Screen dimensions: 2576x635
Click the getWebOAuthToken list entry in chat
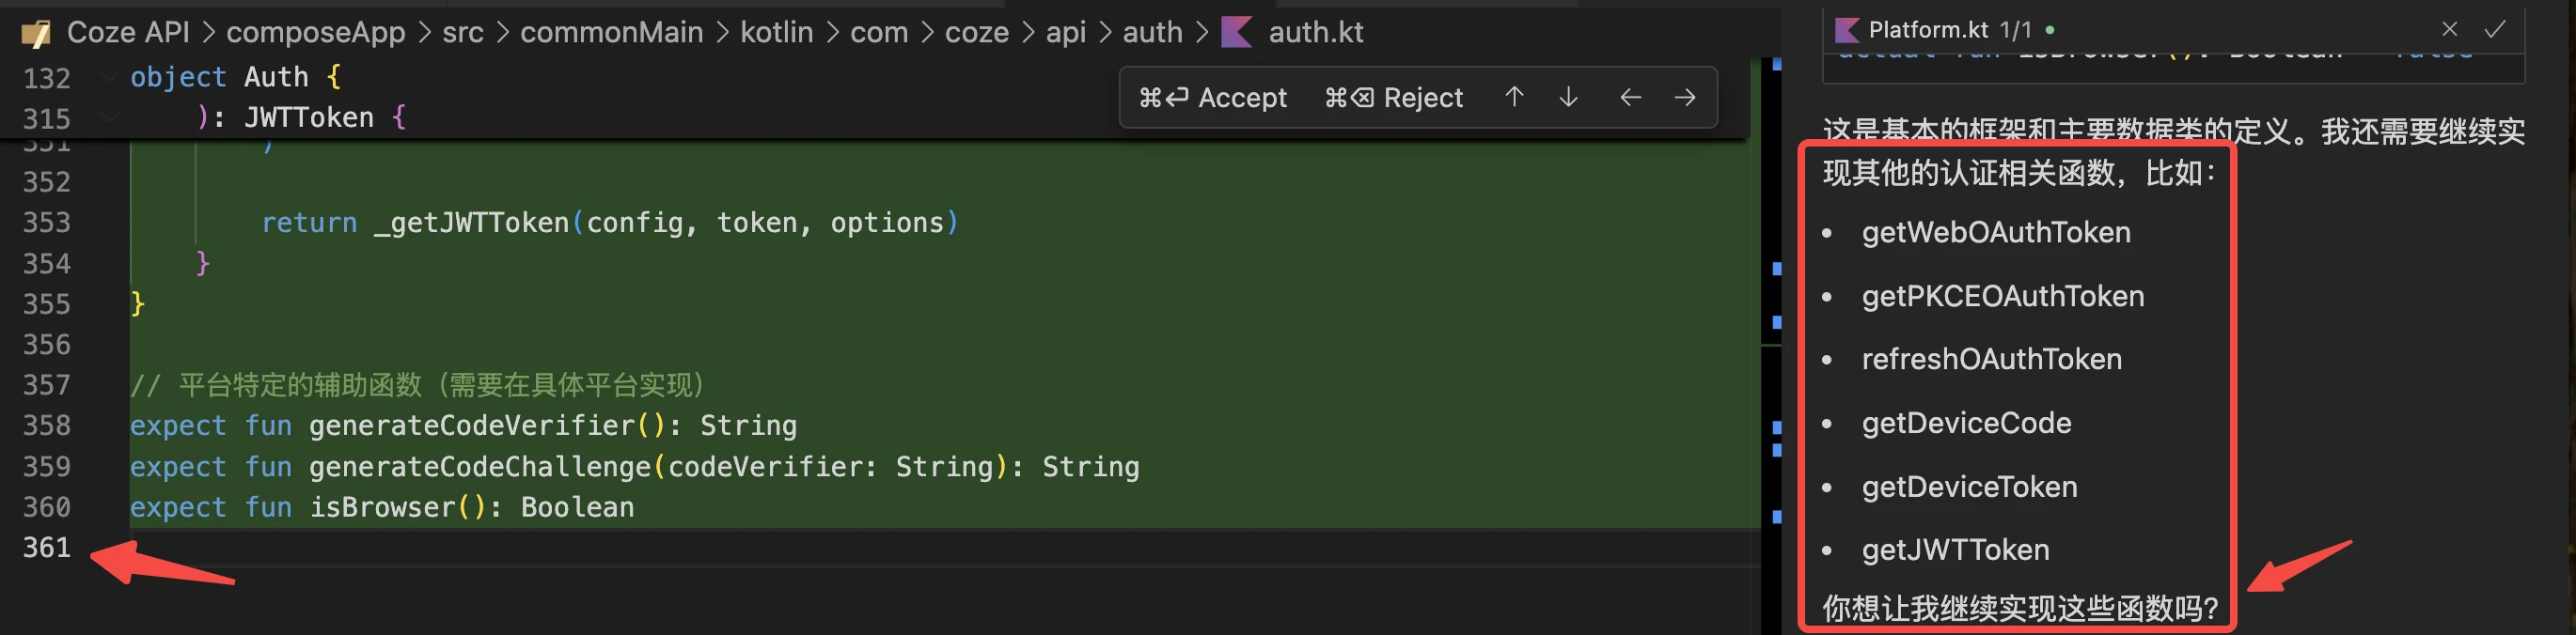(x=1995, y=233)
